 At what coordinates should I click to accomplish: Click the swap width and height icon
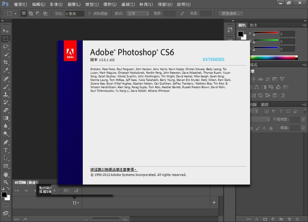pyautogui.click(x=182, y=13)
